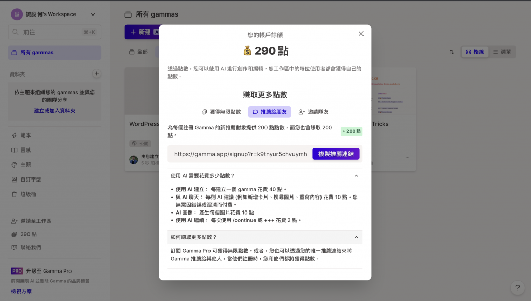
Task: Select the 全部 filter tab
Action: (138, 52)
